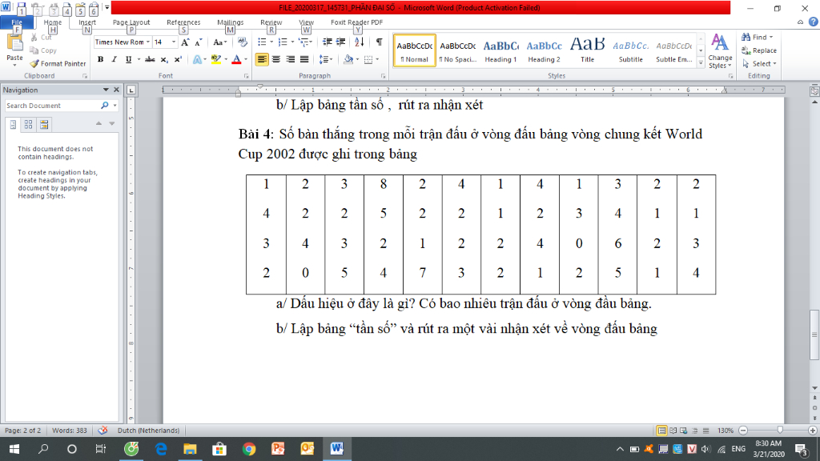Apply text highlight color

(x=216, y=59)
